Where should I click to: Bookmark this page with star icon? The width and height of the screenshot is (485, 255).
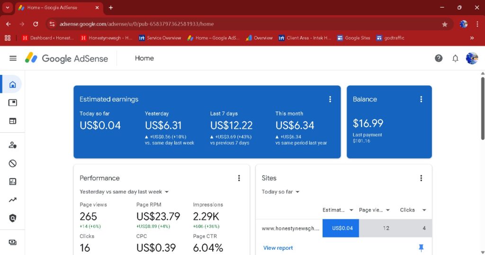point(444,24)
